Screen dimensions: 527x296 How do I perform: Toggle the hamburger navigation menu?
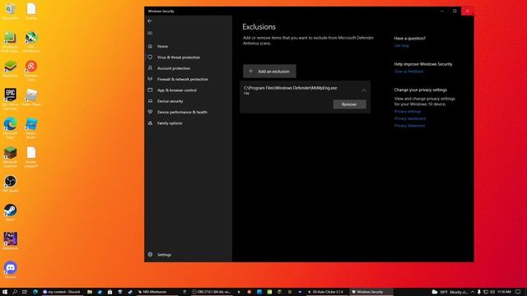pos(150,33)
